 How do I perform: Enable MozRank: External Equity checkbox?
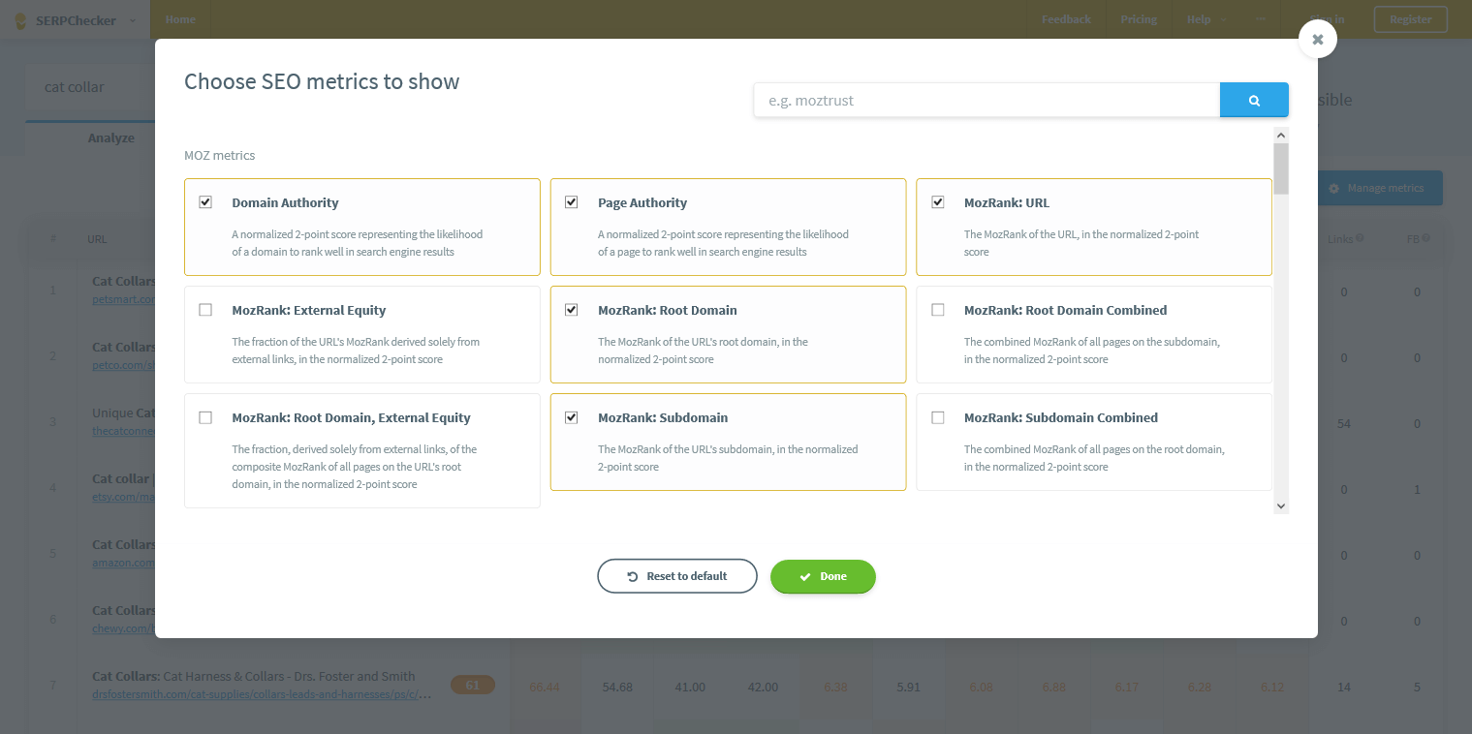point(205,310)
